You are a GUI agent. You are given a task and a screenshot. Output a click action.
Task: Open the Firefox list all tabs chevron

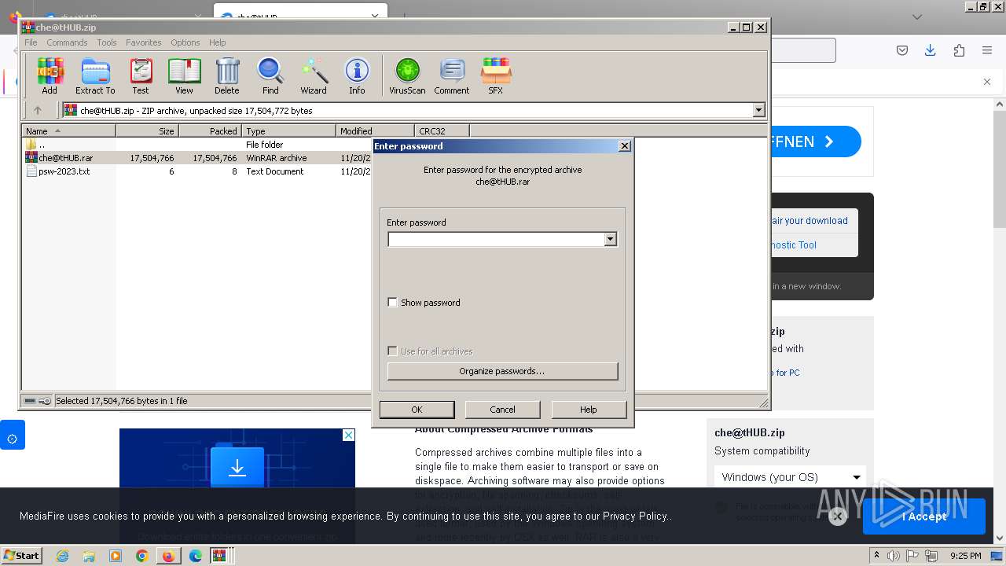(917, 17)
